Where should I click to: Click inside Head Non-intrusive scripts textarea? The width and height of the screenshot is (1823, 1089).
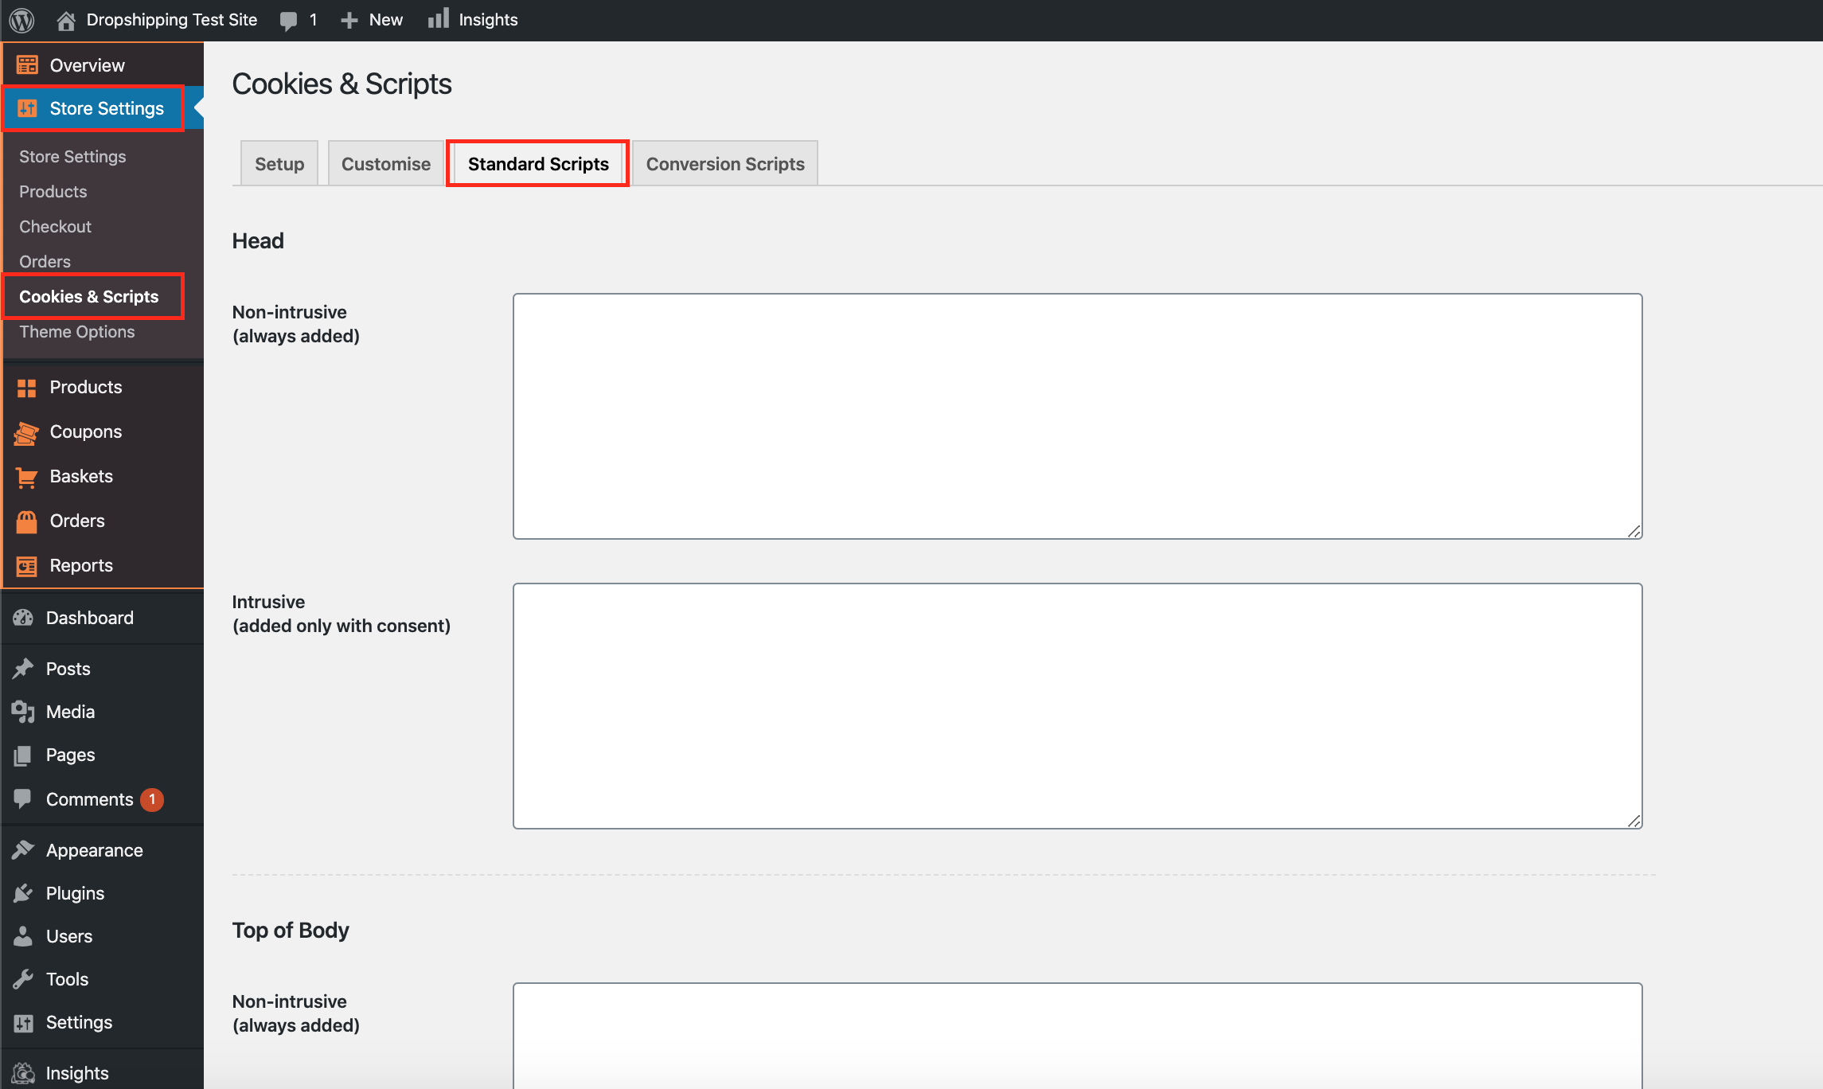pyautogui.click(x=1077, y=416)
